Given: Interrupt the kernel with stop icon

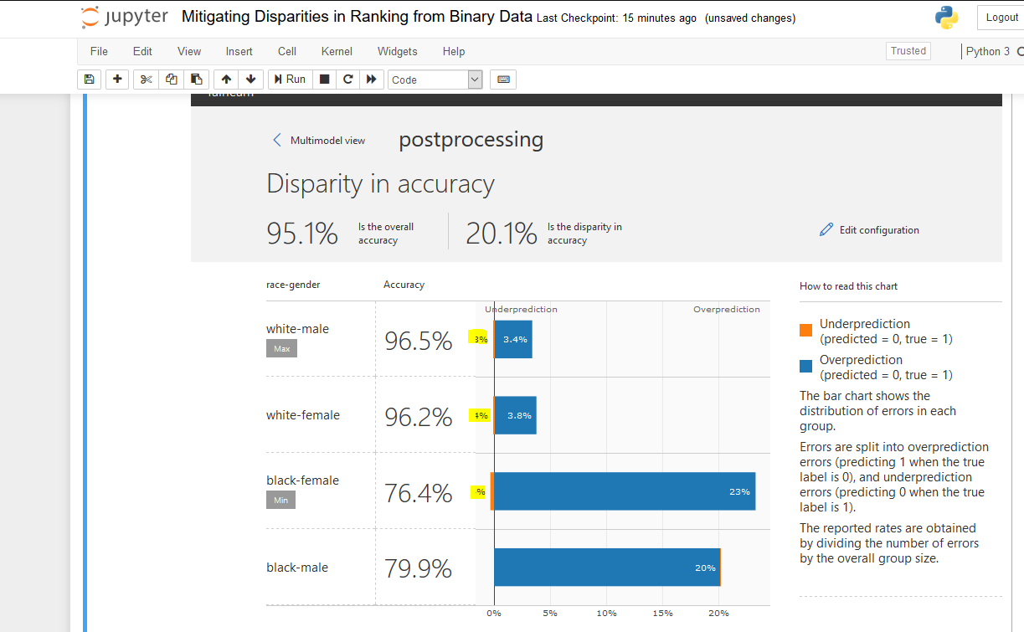Looking at the screenshot, I should 323,79.
